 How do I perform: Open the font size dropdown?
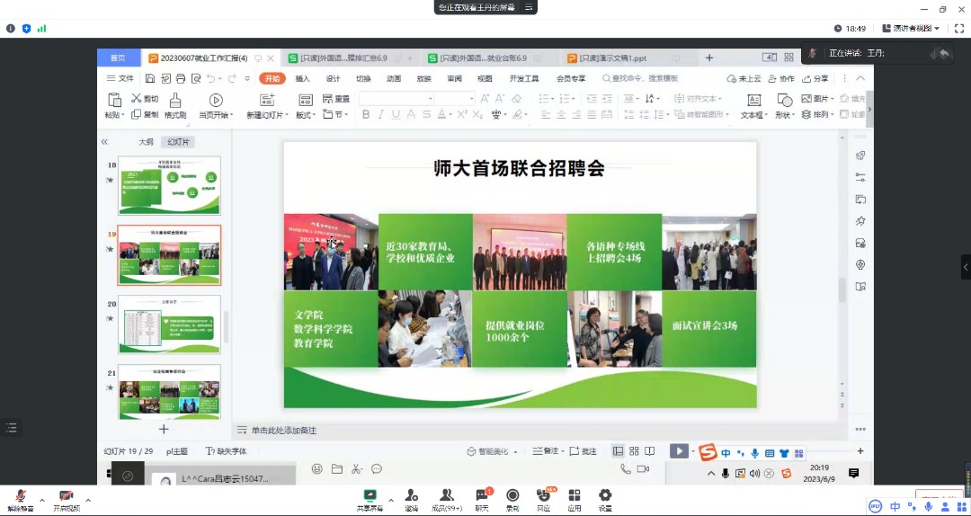[x=472, y=99]
